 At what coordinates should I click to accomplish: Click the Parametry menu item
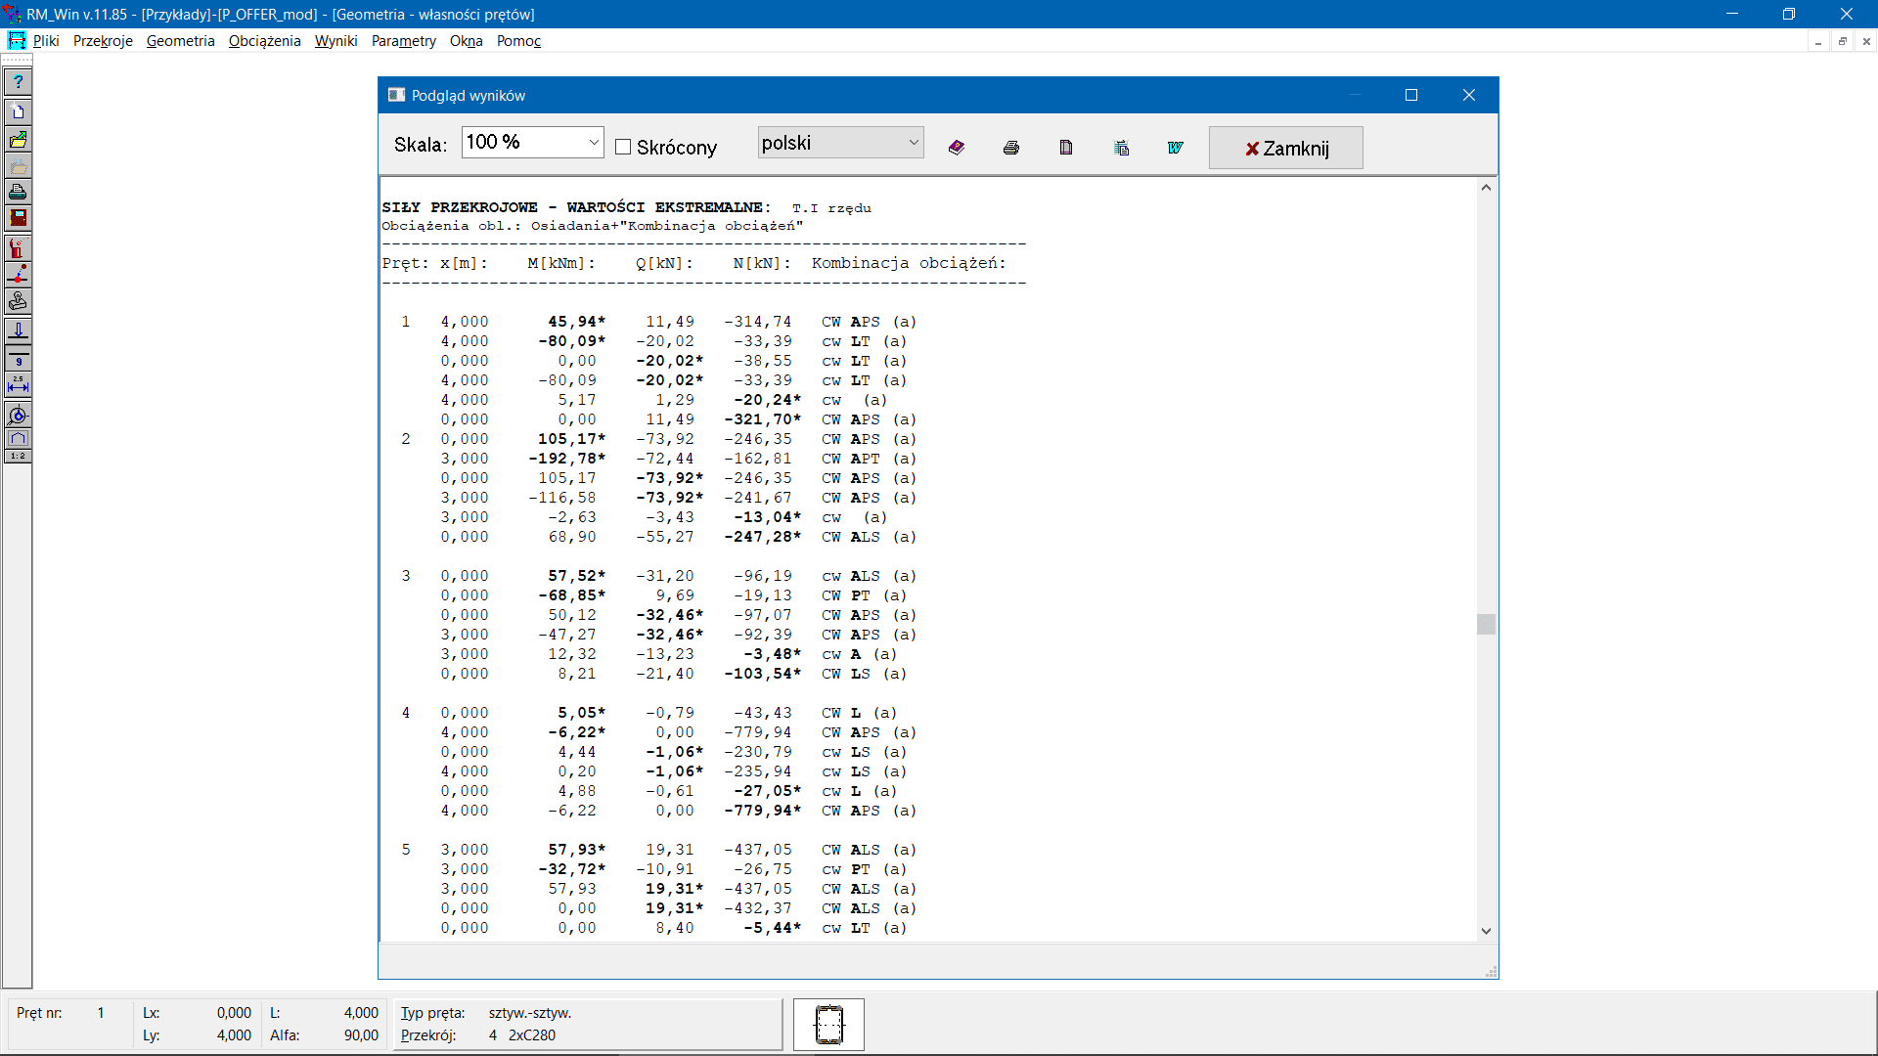click(x=404, y=40)
